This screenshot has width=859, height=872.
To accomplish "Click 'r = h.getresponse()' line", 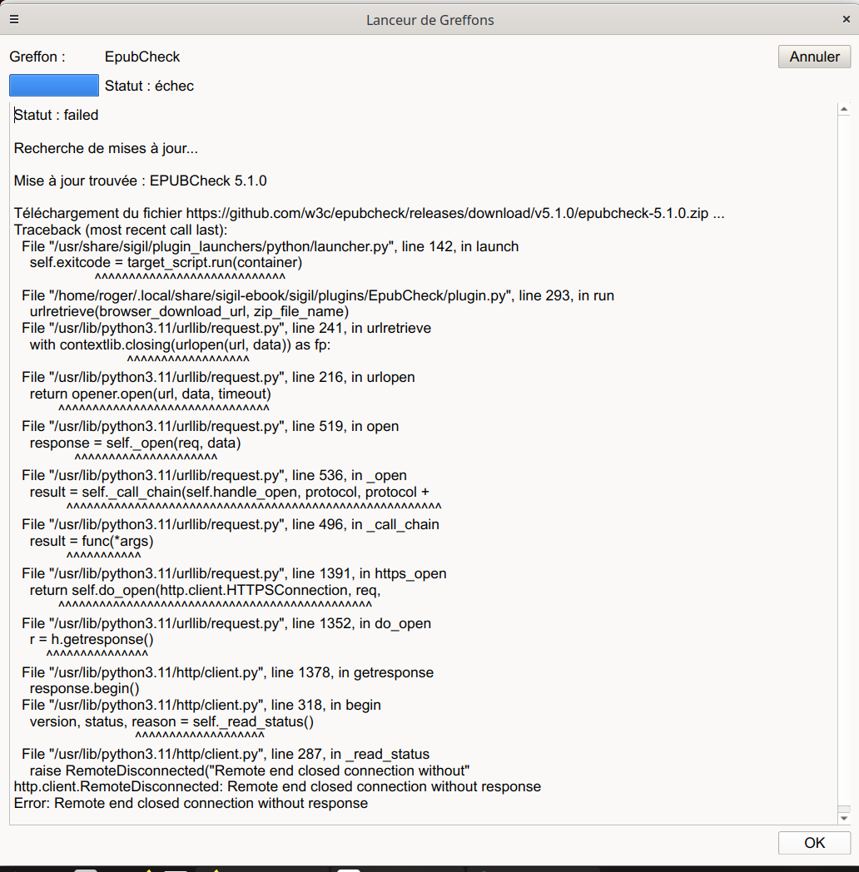I will [92, 640].
